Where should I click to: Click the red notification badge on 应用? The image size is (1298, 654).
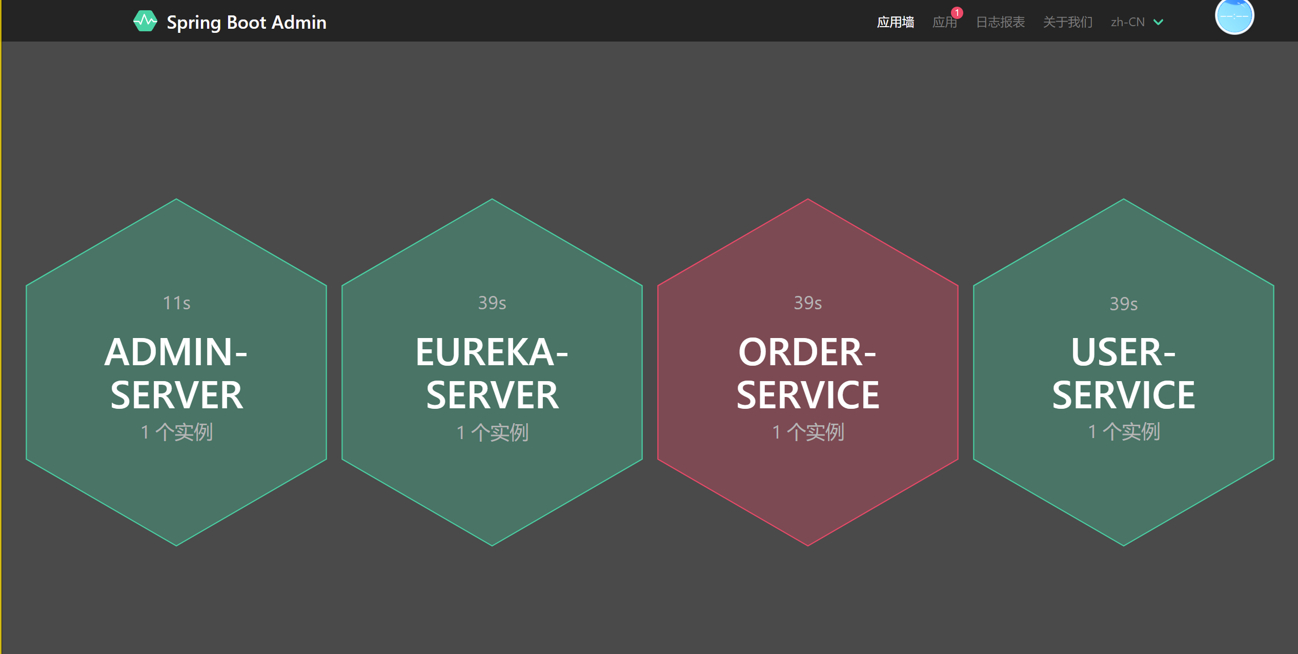pyautogui.click(x=957, y=13)
